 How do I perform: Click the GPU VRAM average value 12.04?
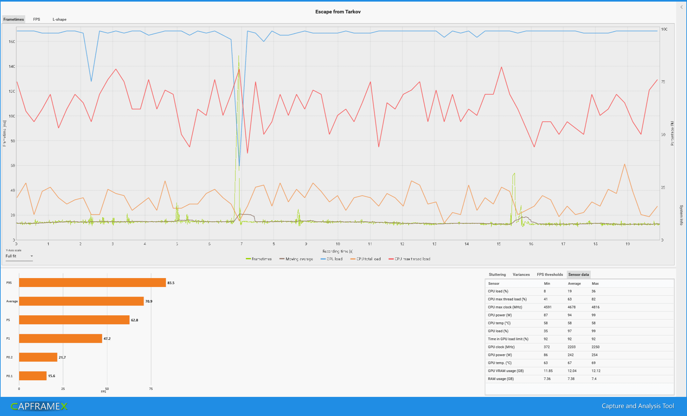click(572, 371)
